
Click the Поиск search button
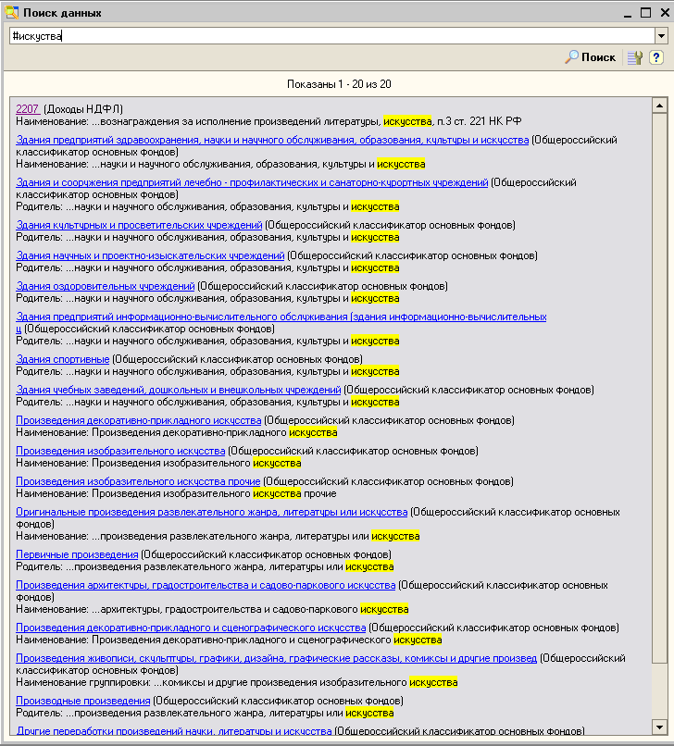click(591, 57)
